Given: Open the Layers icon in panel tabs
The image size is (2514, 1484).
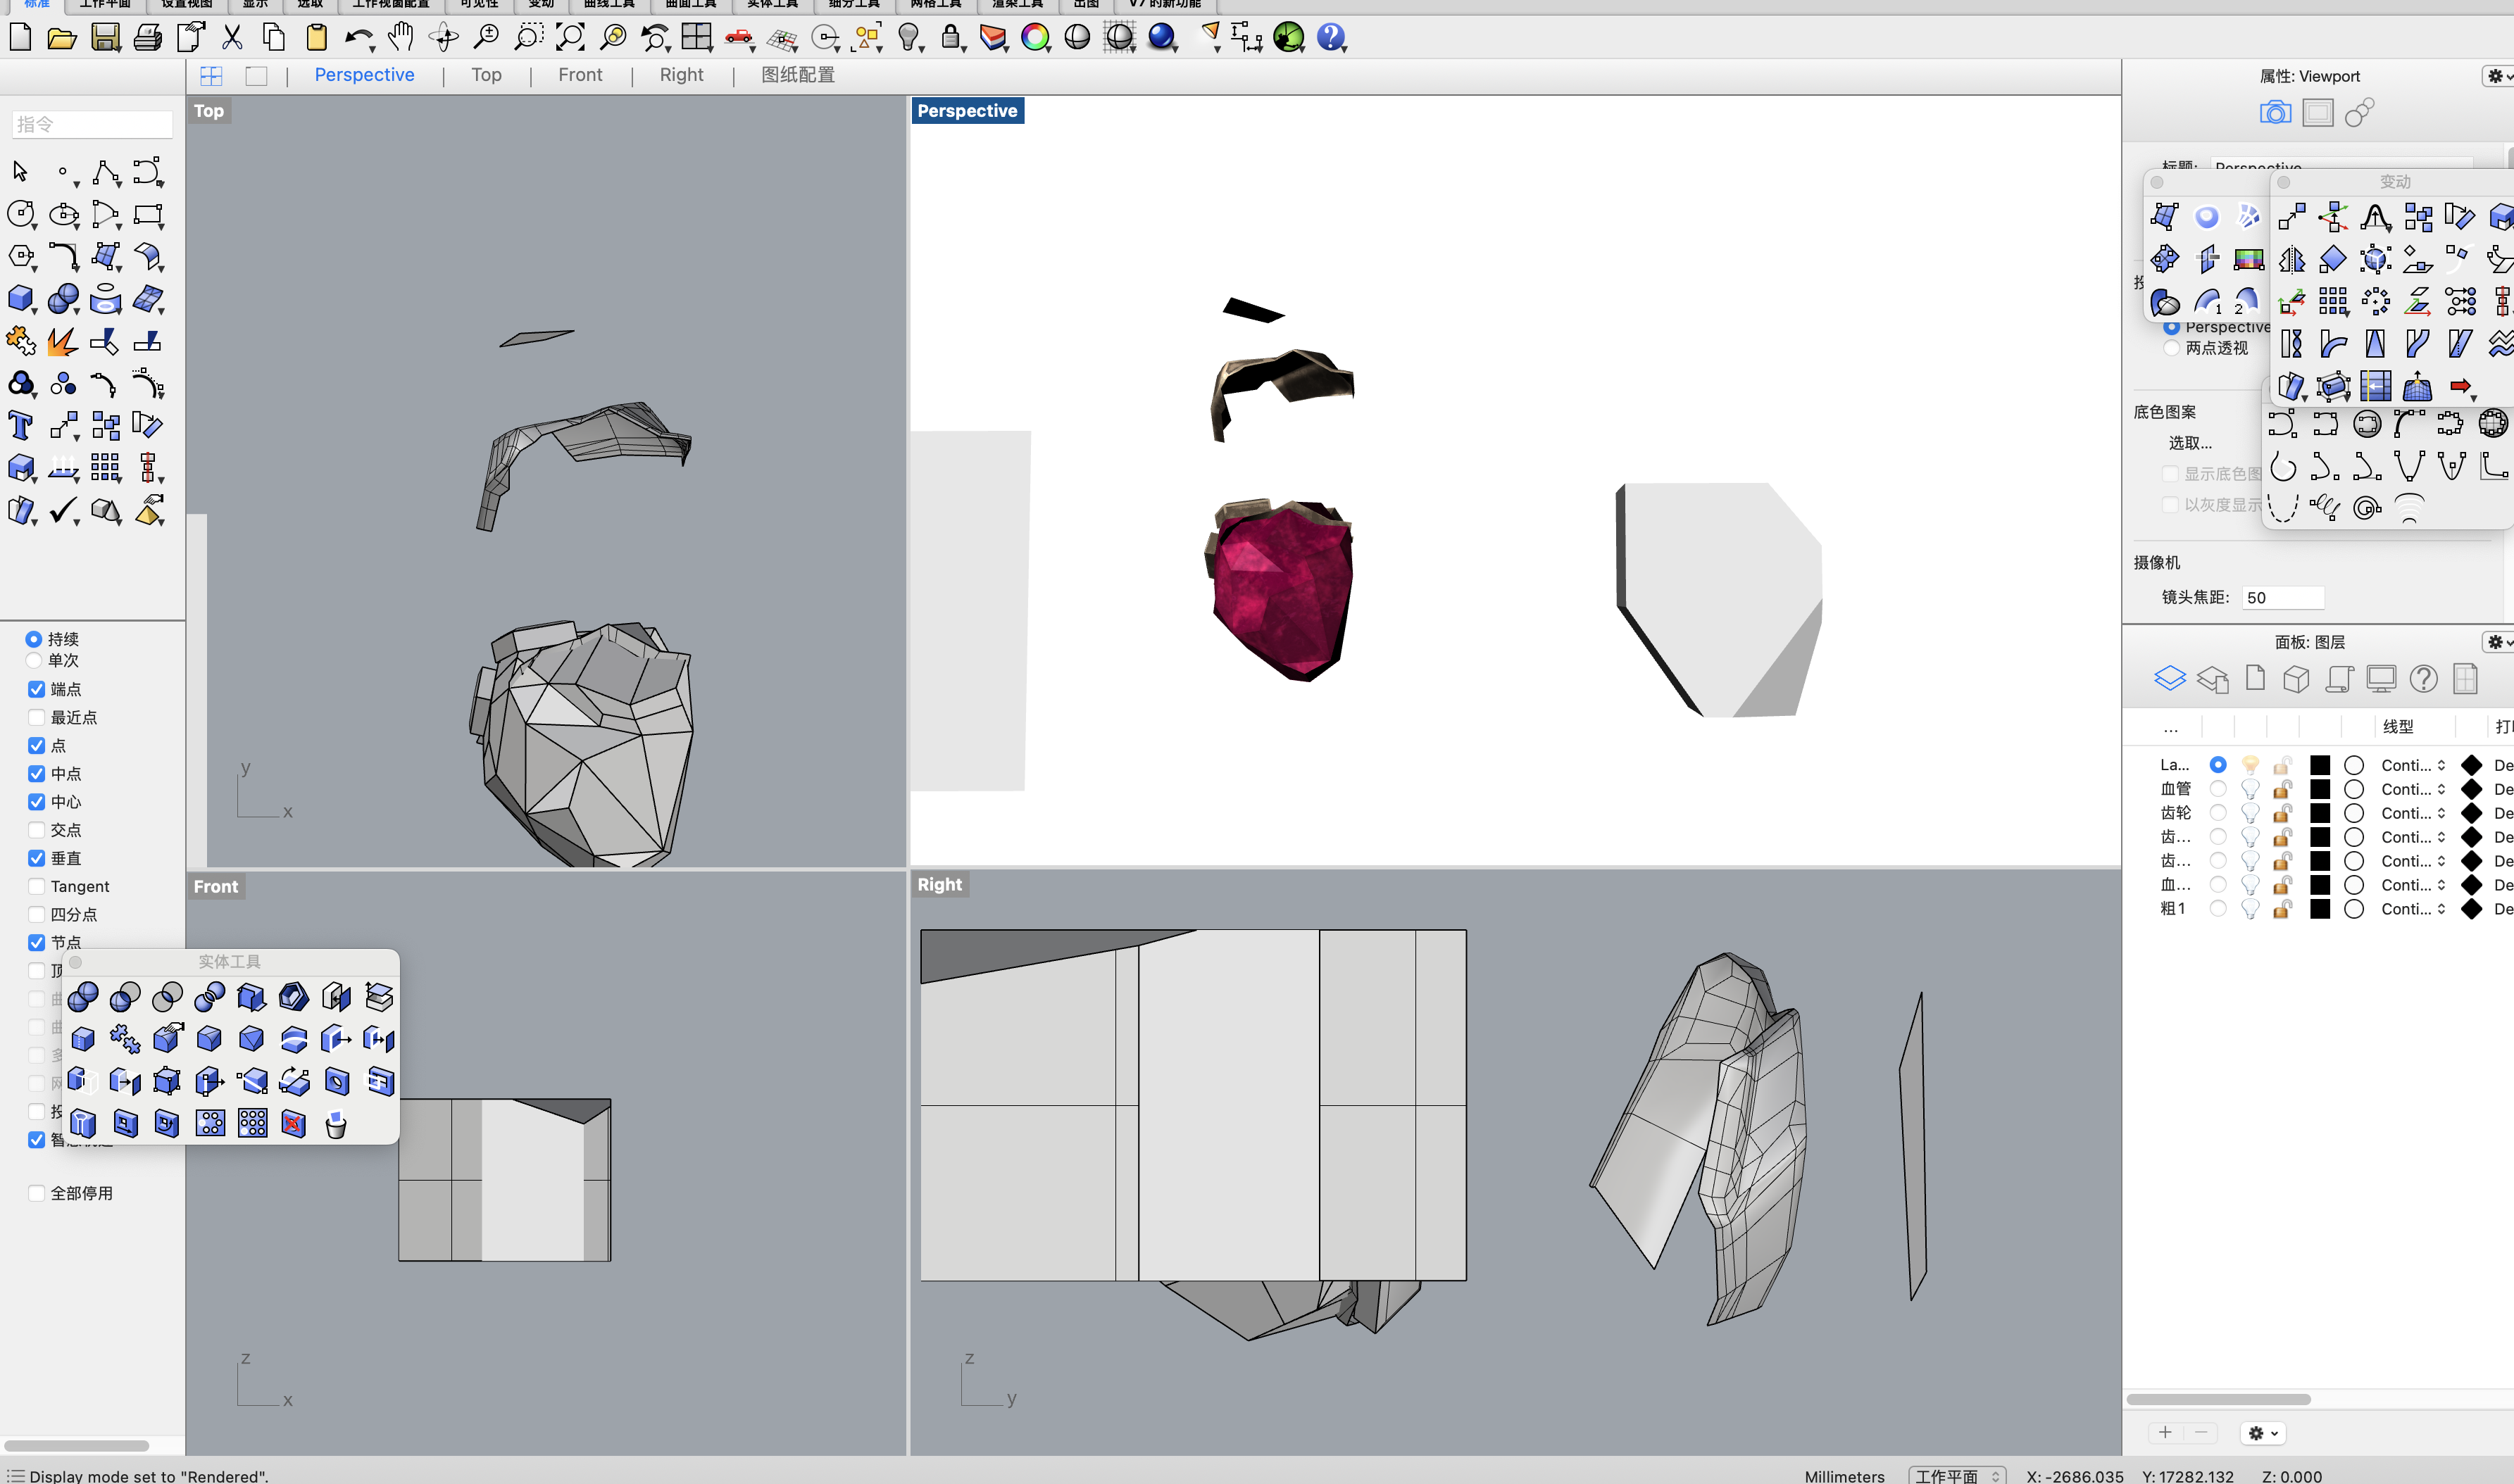Looking at the screenshot, I should [2169, 679].
